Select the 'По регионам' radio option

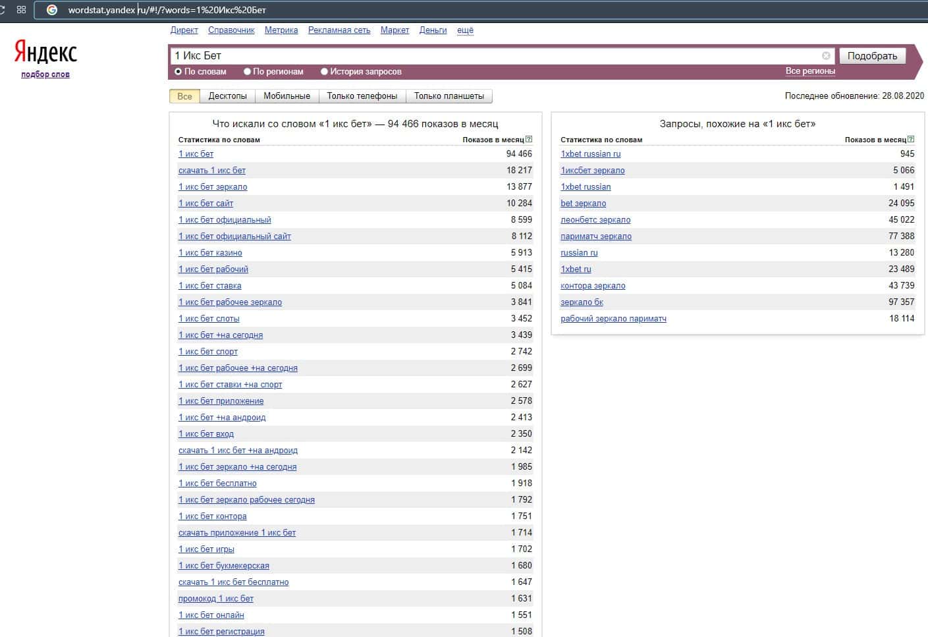click(x=248, y=72)
